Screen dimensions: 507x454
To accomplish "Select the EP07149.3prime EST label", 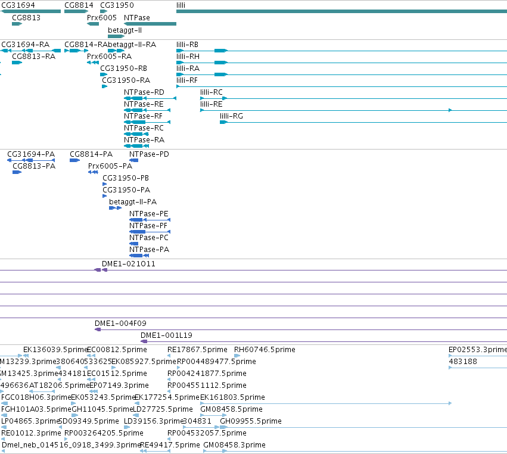I will tap(119, 385).
